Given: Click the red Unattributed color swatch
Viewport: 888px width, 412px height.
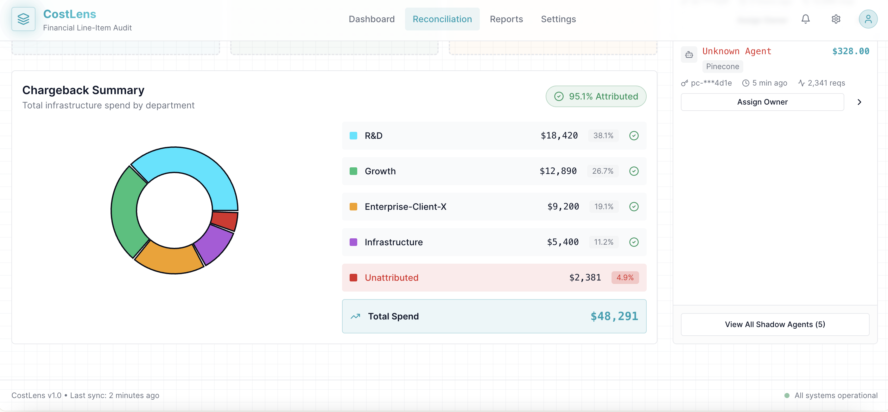Looking at the screenshot, I should pyautogui.click(x=353, y=277).
